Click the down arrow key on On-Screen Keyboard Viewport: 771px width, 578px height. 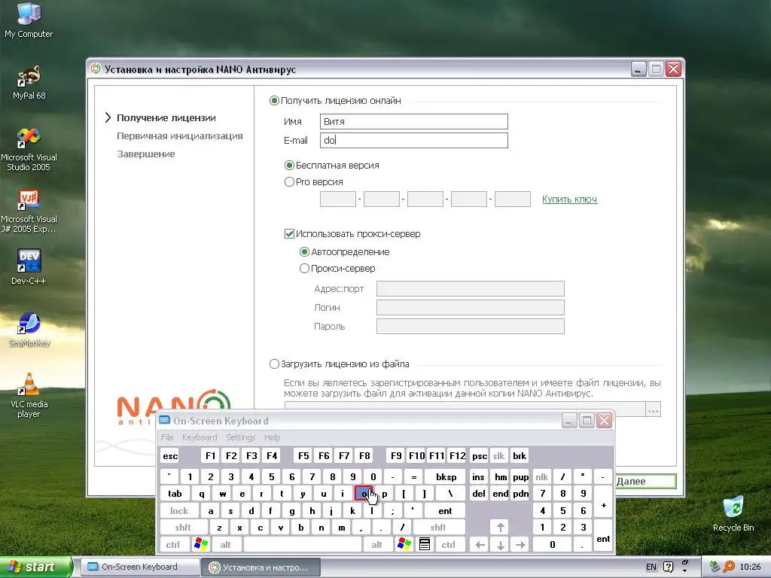tap(500, 544)
